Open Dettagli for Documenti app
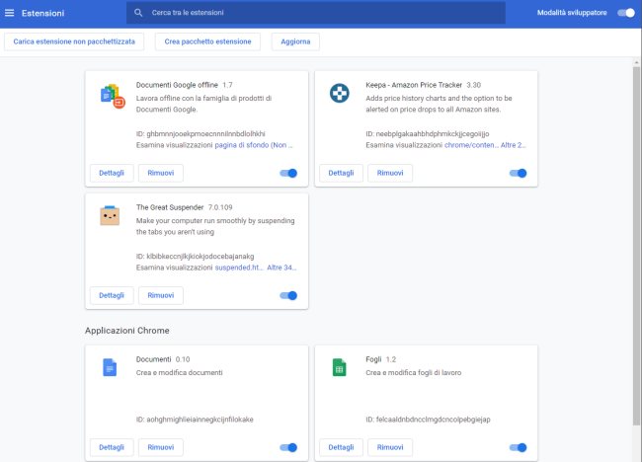The height and width of the screenshot is (462, 642). click(112, 447)
